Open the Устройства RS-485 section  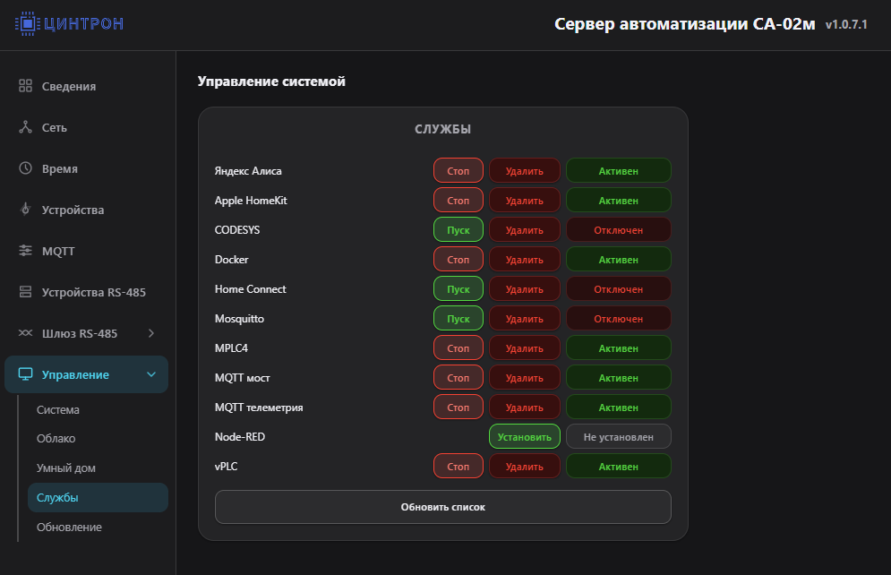(88, 292)
